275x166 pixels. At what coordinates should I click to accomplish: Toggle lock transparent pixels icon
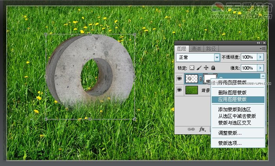[192, 68]
